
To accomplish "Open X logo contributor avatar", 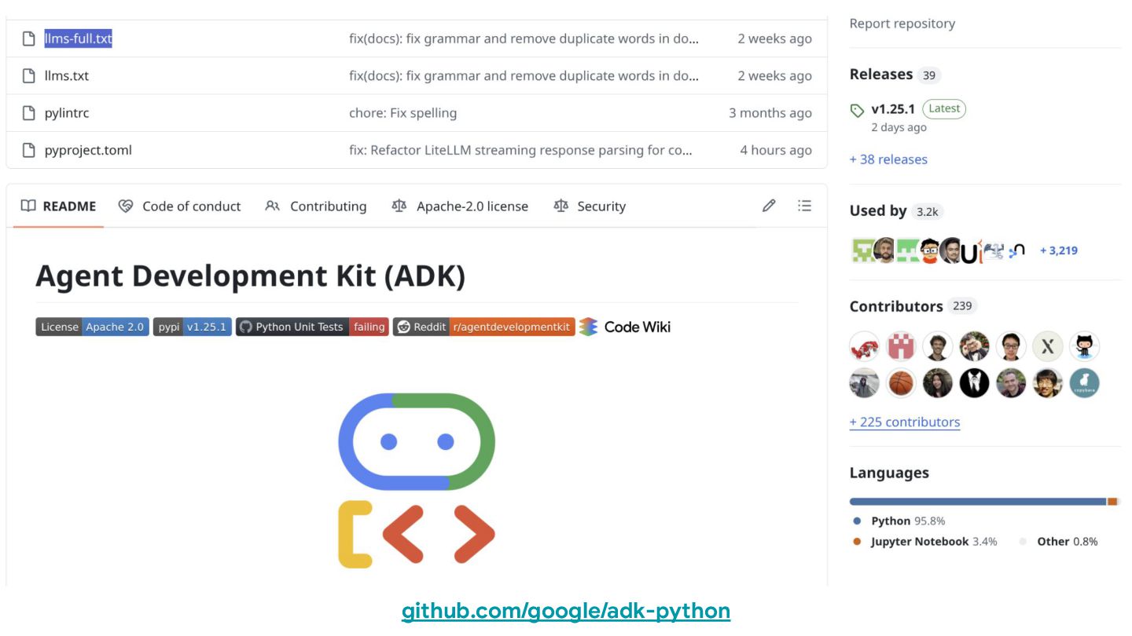I will pos(1048,346).
